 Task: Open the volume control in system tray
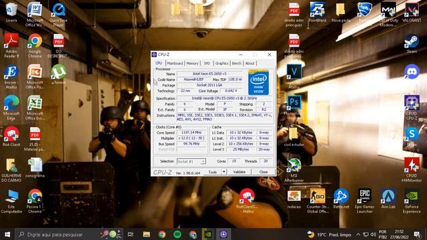[373, 234]
